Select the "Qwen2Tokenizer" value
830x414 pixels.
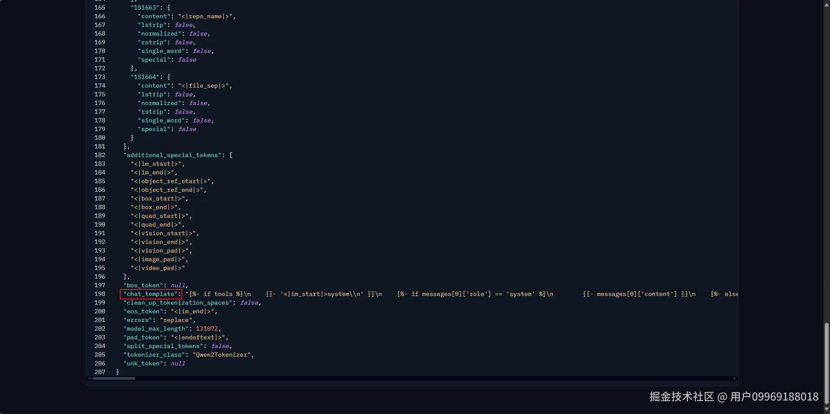(x=222, y=355)
